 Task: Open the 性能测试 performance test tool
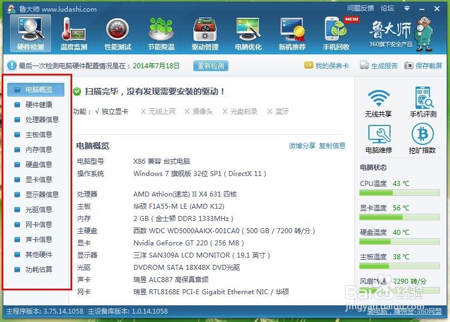click(117, 32)
